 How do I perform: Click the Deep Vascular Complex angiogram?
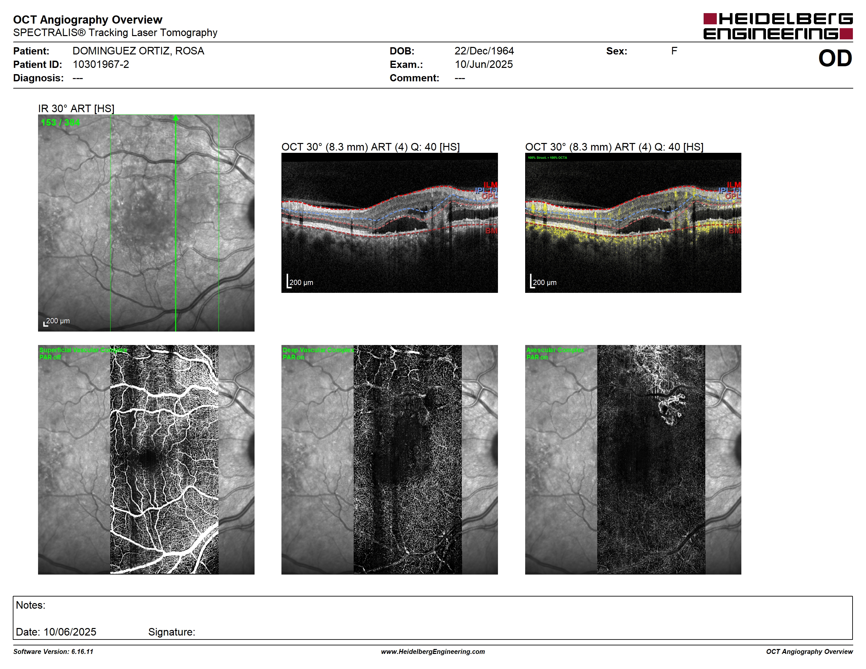(389, 459)
